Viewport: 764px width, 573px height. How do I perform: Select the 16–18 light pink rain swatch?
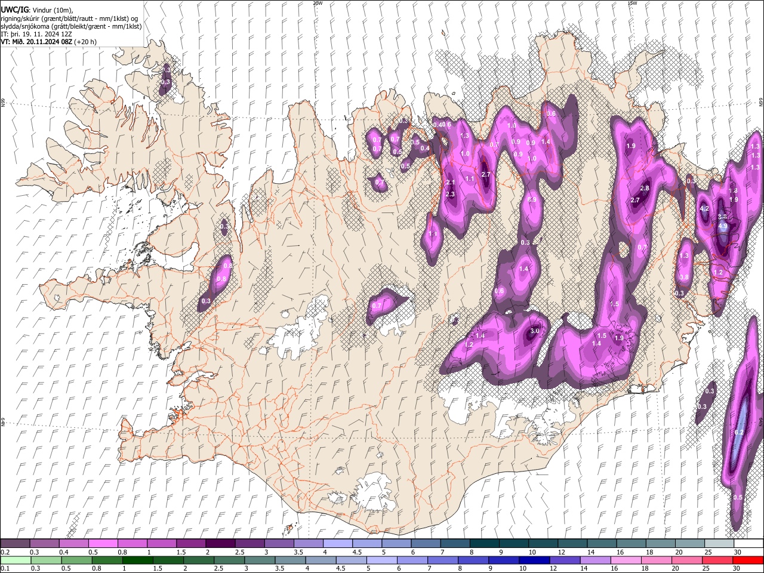626,560
